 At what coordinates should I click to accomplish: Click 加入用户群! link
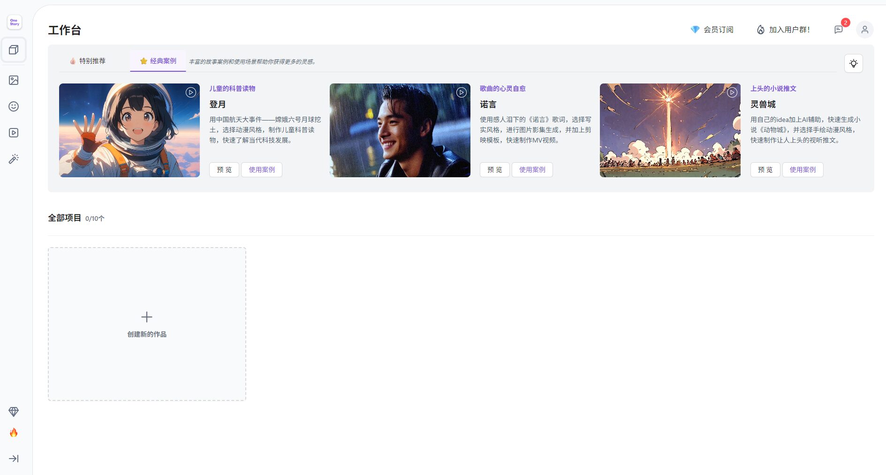(783, 30)
